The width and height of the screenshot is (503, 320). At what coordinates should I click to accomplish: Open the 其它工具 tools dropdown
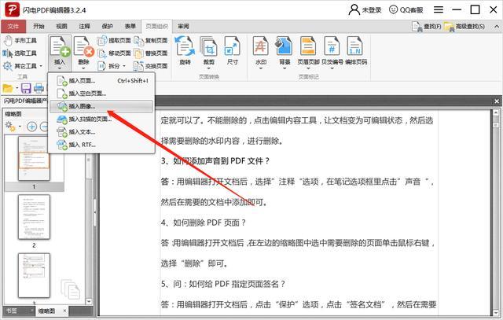click(x=23, y=66)
